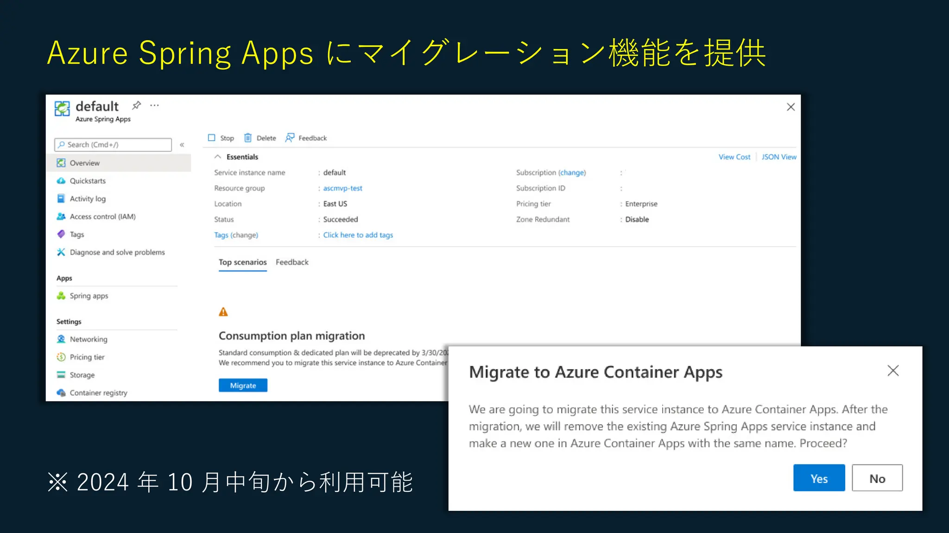949x533 pixels.
Task: Click the Enterprise pricing tier value
Action: (641, 204)
